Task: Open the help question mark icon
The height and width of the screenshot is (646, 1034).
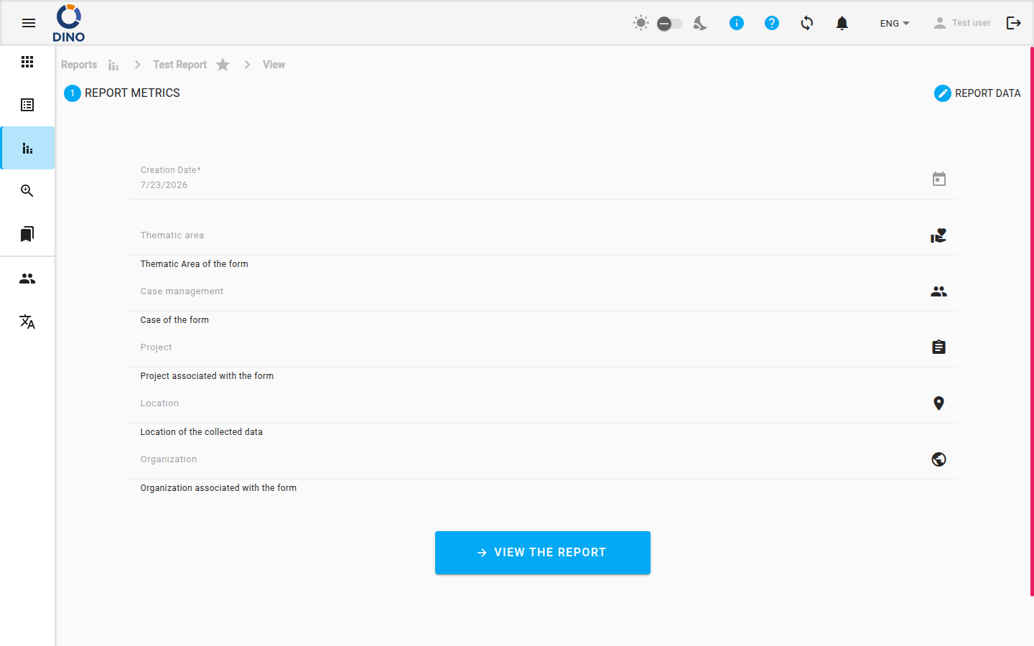Action: pyautogui.click(x=772, y=23)
